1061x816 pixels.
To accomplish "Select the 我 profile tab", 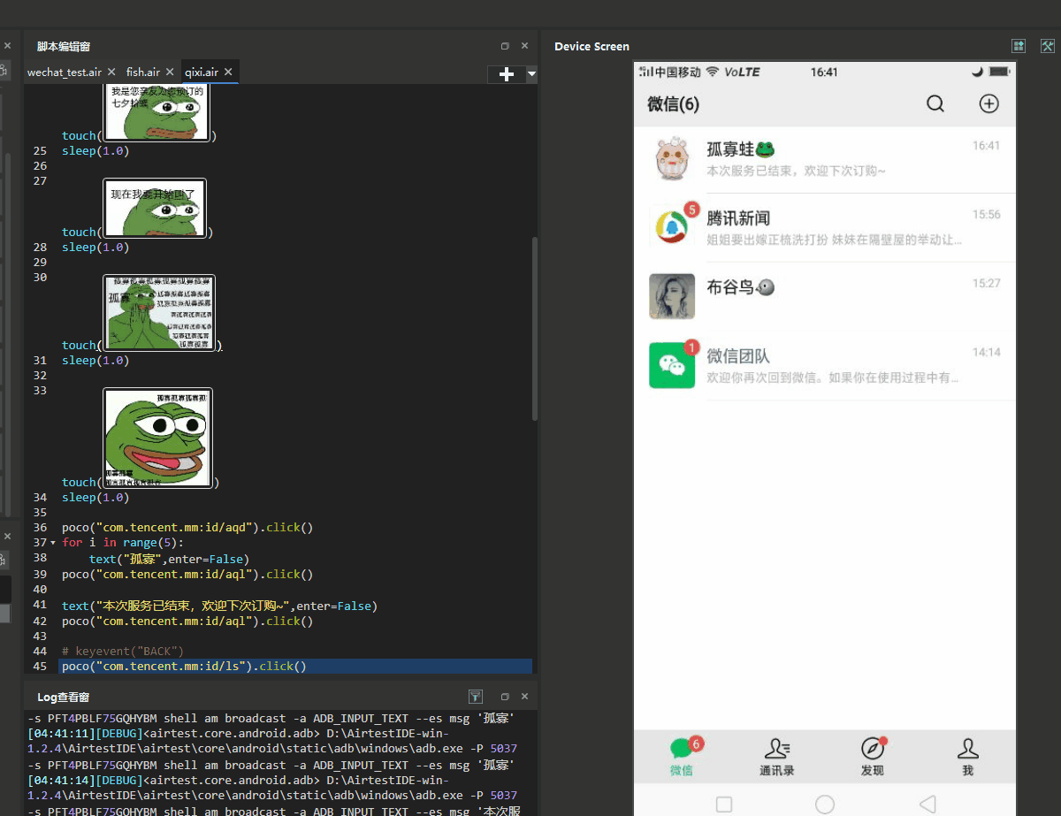I will (968, 757).
